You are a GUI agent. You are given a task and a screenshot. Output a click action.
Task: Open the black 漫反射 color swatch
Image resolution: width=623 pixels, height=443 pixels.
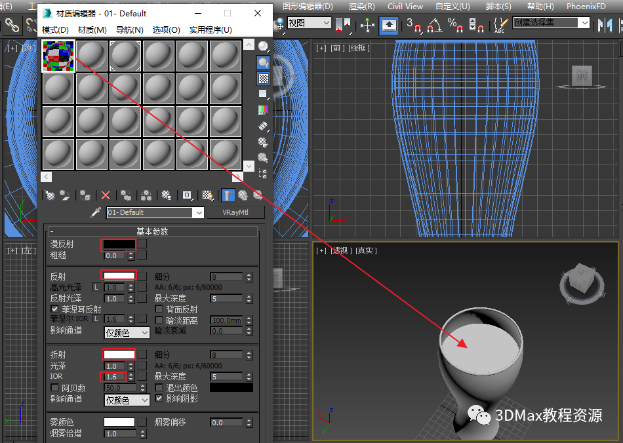tap(119, 244)
